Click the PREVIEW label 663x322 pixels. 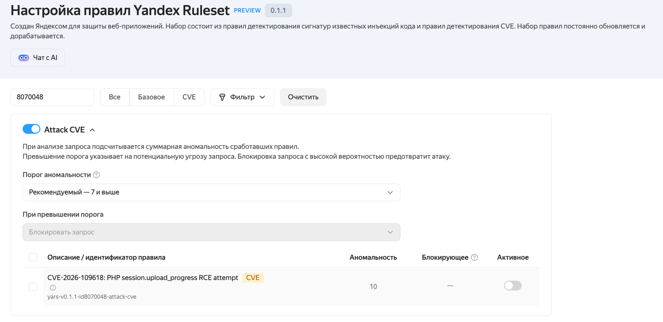tap(247, 11)
